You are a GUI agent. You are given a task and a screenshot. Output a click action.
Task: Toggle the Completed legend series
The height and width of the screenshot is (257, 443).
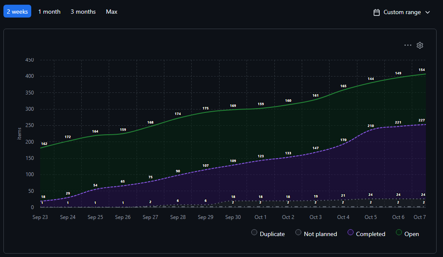pos(366,233)
